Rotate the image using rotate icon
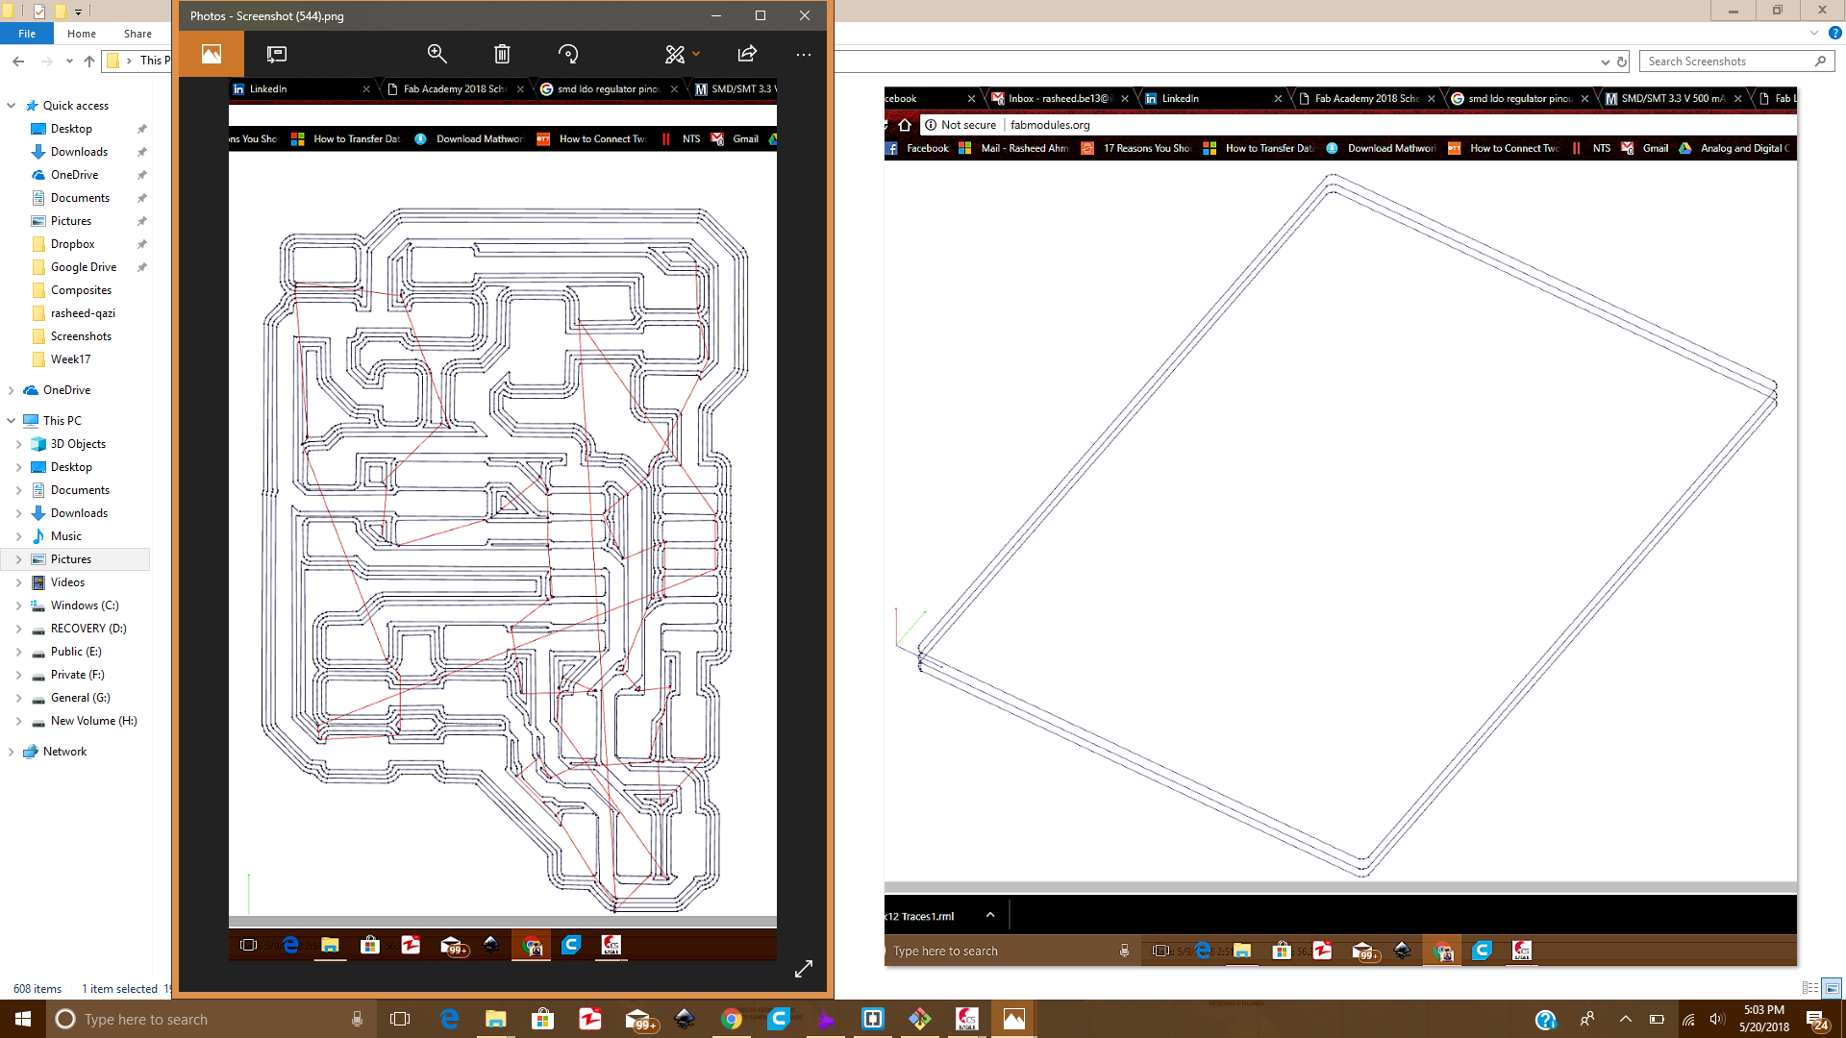 568,54
